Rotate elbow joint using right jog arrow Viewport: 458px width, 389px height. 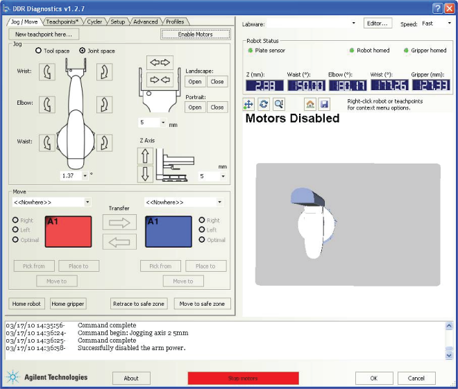click(x=104, y=105)
